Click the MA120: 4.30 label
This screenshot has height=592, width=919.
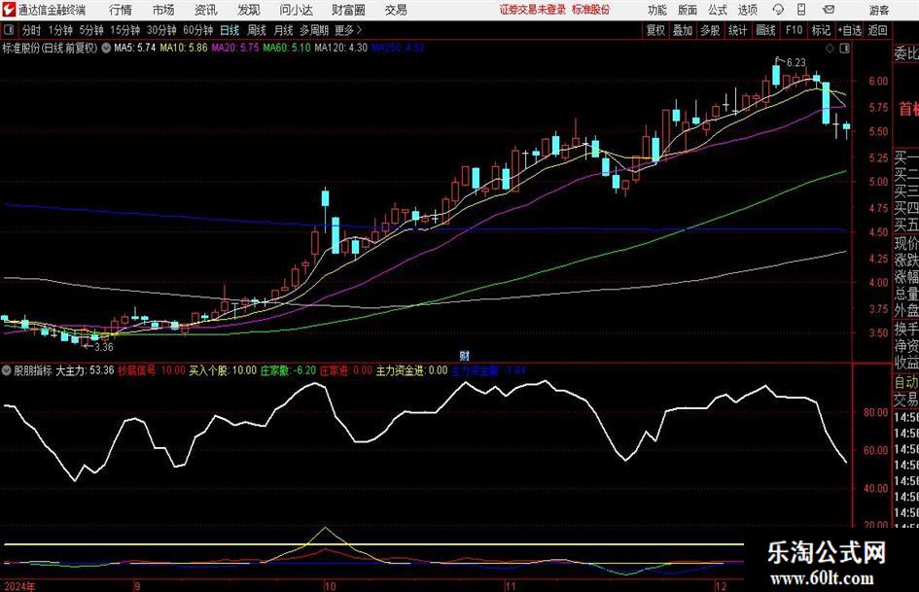pyautogui.click(x=341, y=48)
